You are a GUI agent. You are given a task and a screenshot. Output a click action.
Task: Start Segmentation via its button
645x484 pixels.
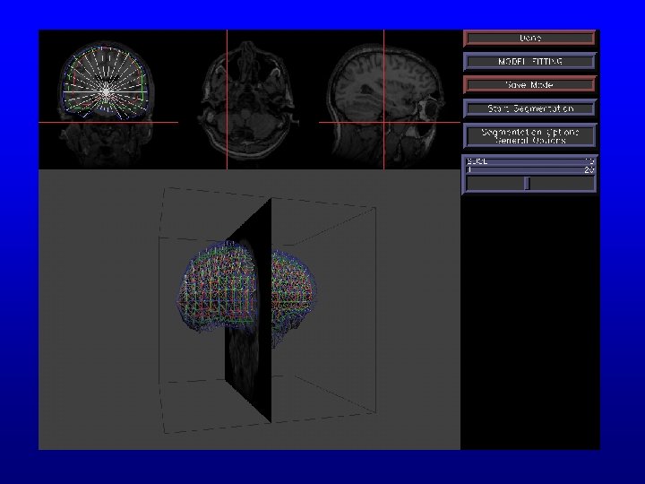coord(529,108)
